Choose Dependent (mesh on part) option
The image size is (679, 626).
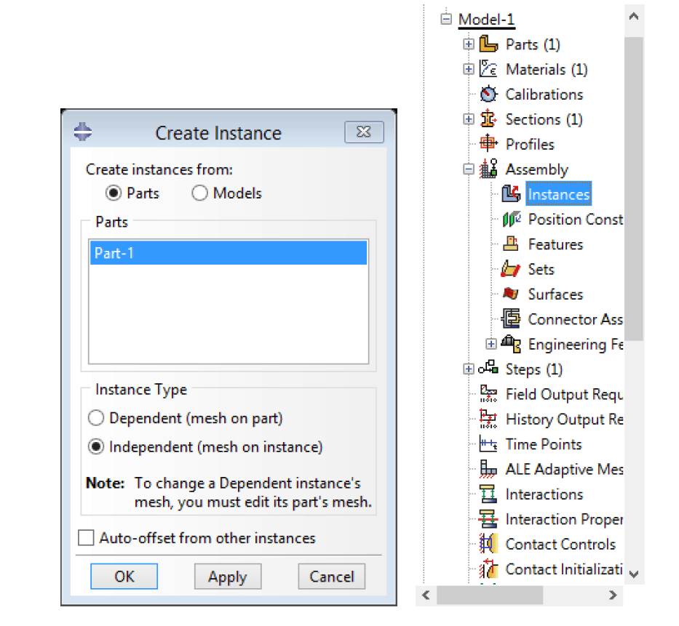[x=96, y=418]
